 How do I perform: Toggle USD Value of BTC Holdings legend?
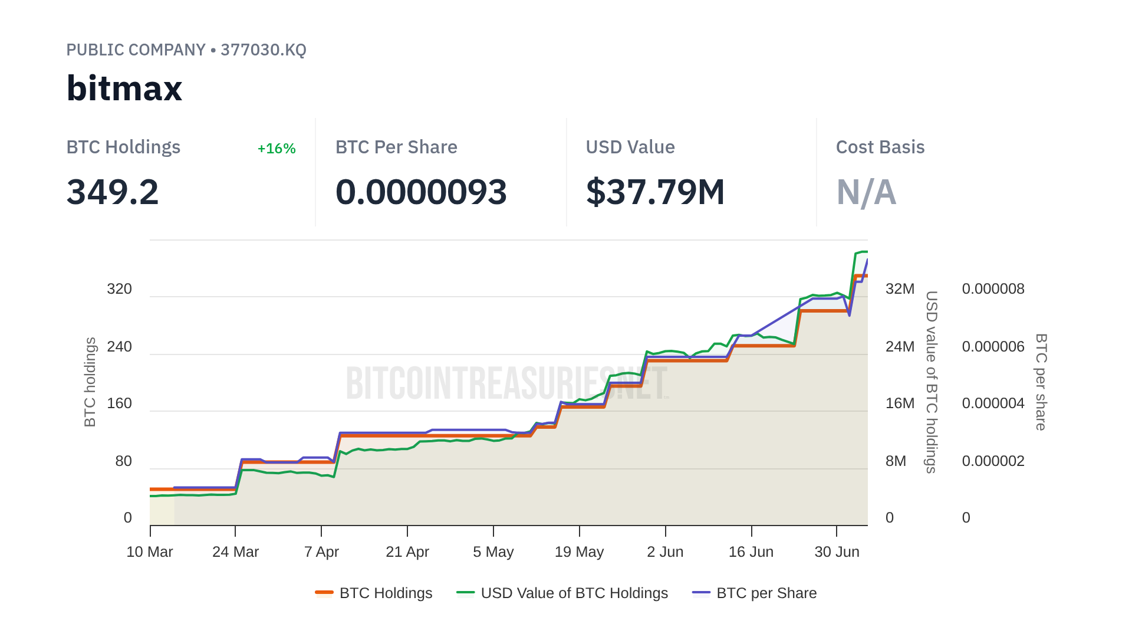pos(574,593)
